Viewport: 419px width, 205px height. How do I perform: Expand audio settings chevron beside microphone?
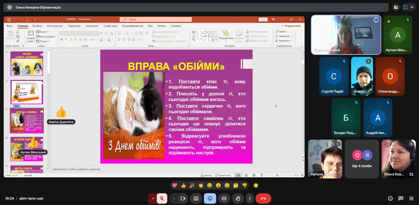[x=153, y=198]
